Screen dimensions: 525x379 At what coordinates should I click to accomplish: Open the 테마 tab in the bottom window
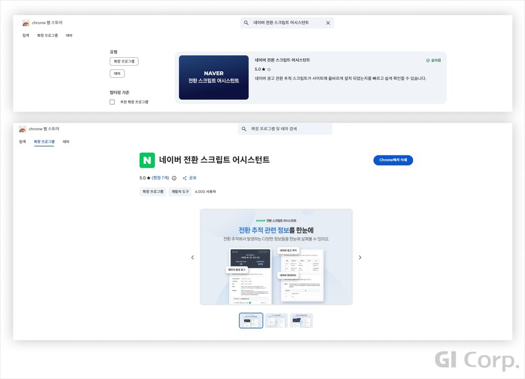click(66, 142)
